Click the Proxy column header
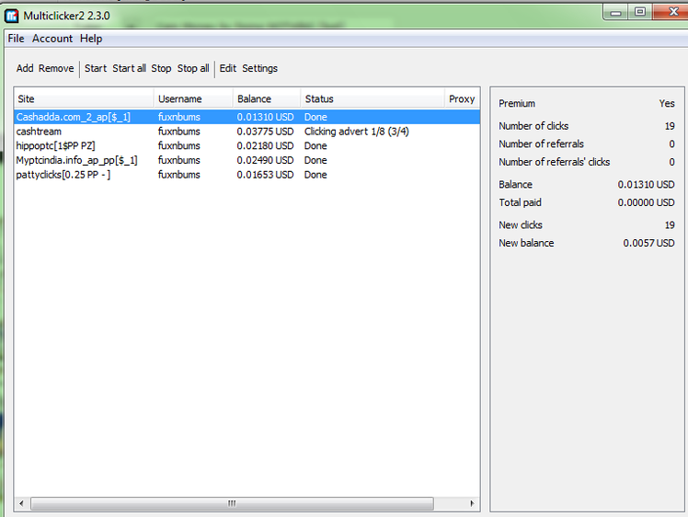Viewport: 688px width, 517px height. (462, 98)
